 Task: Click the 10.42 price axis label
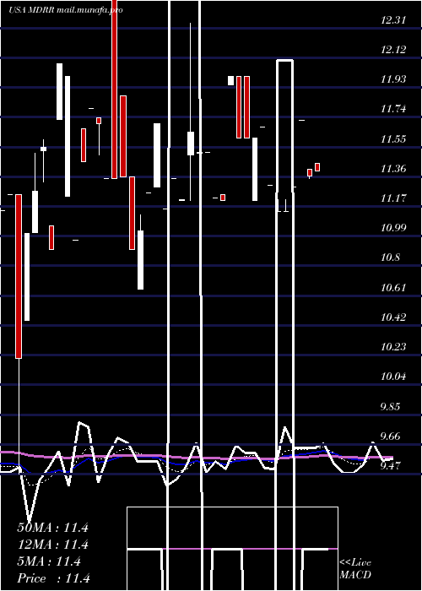pyautogui.click(x=393, y=317)
